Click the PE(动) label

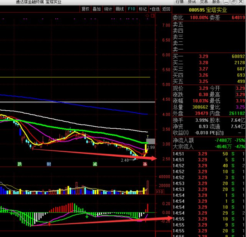[x=217, y=133]
